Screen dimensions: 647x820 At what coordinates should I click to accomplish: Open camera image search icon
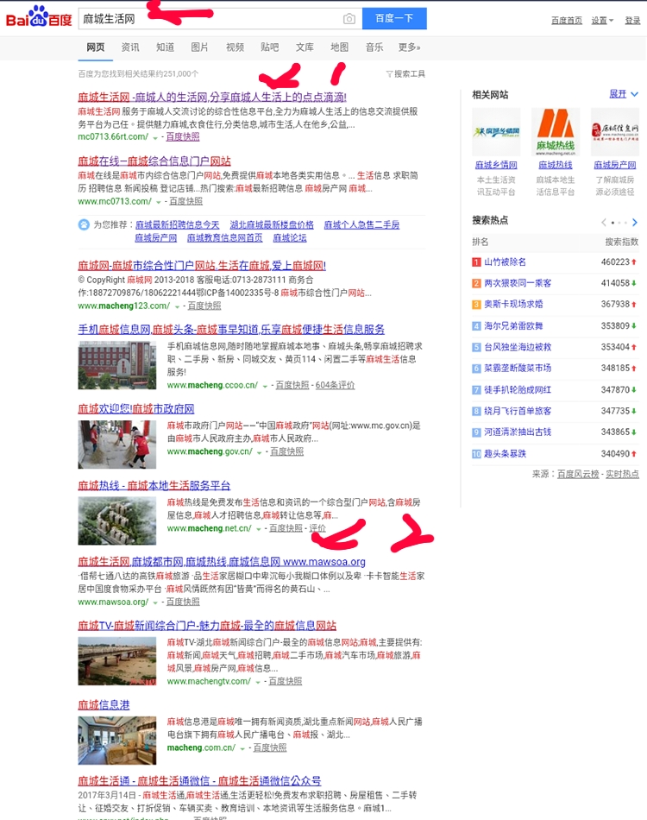click(x=349, y=19)
